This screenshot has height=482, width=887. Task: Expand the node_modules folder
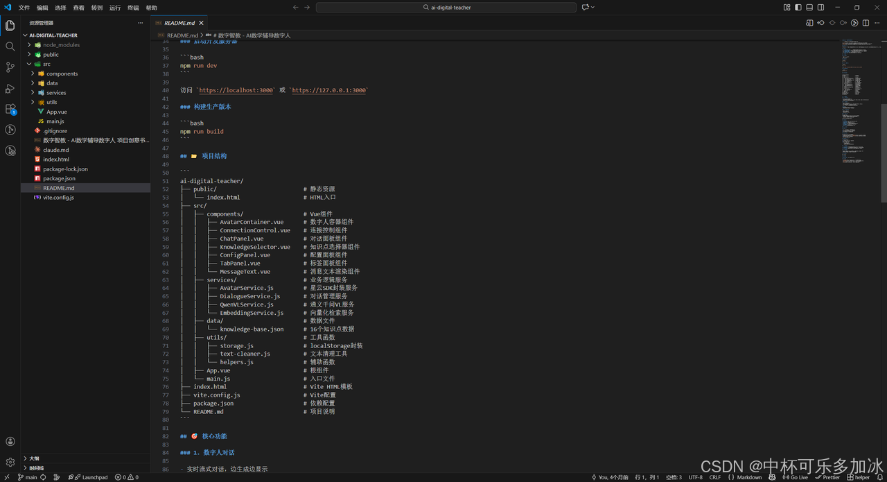[x=85, y=45]
